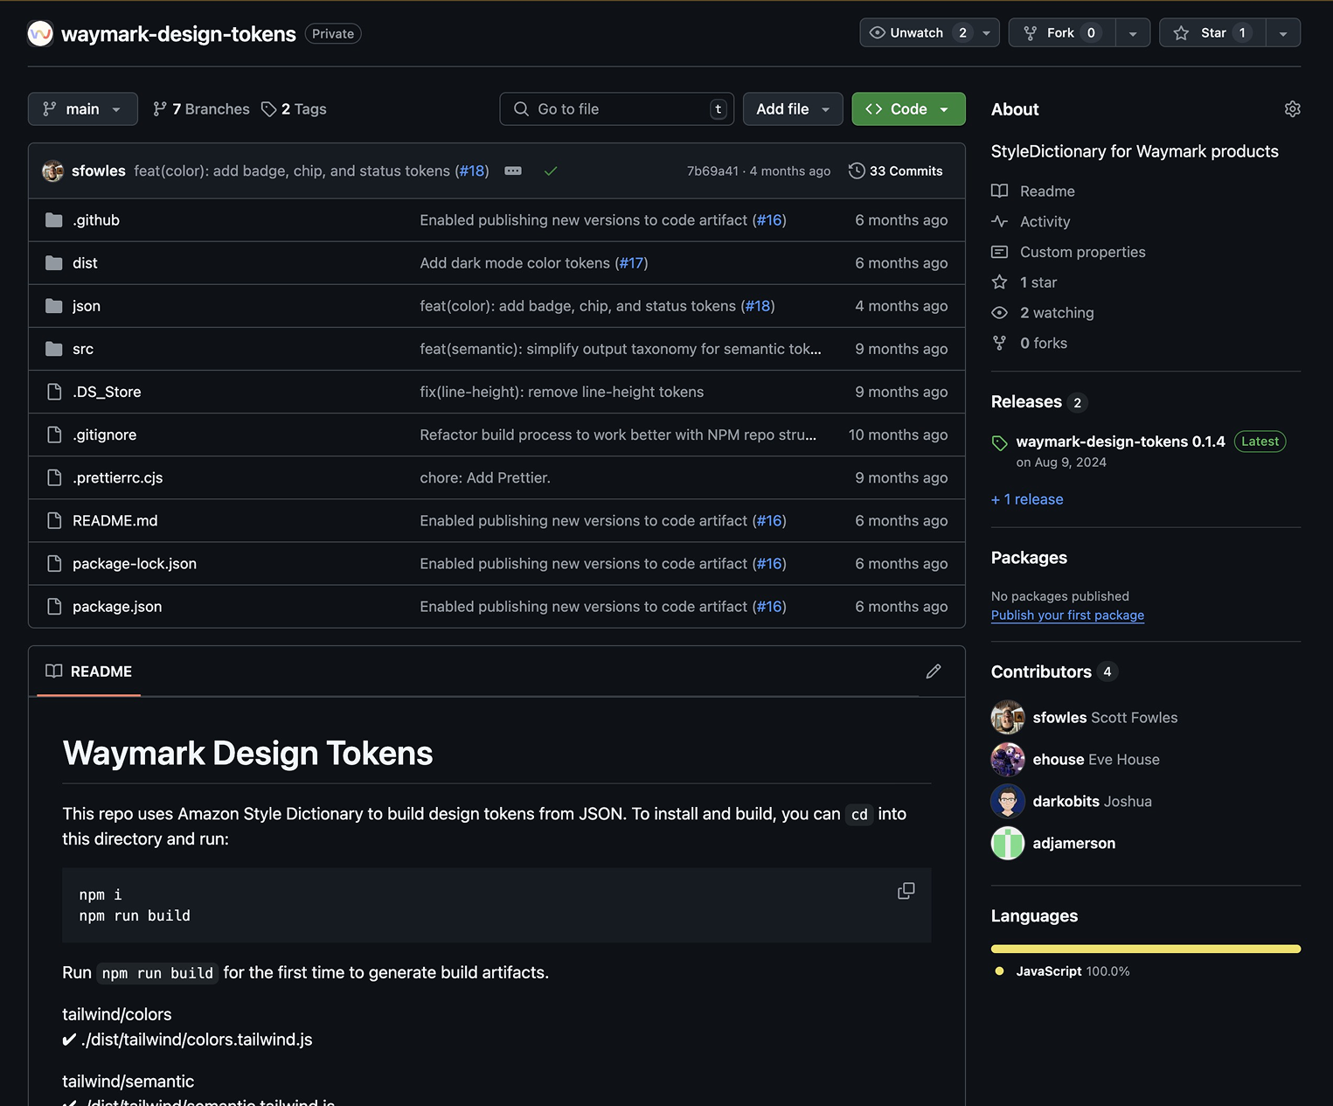Image resolution: width=1333 pixels, height=1106 pixels.
Task: Star the waymark-design-tokens repository
Action: (1212, 32)
